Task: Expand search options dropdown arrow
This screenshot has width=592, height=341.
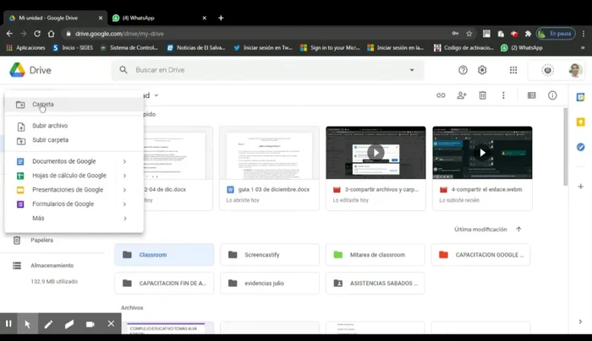Action: point(412,70)
